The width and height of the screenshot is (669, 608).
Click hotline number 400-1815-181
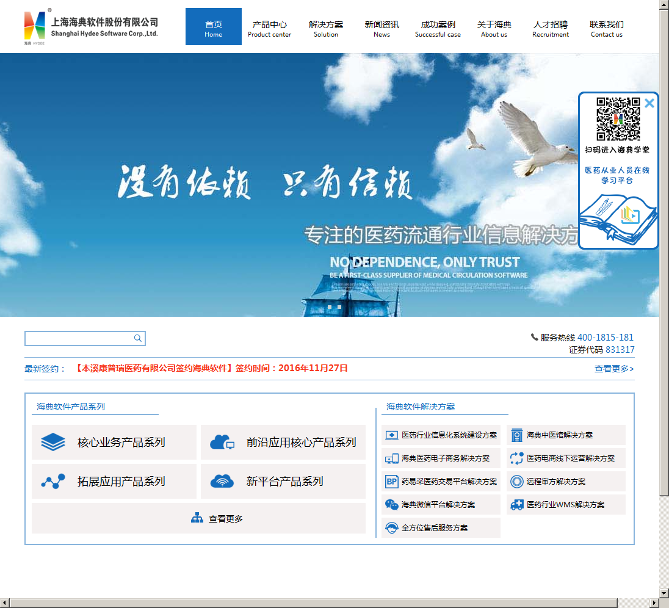coord(605,338)
